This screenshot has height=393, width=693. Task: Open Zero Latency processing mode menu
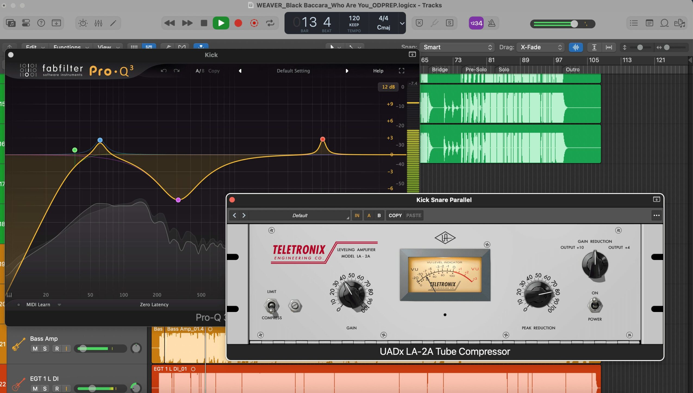point(154,305)
